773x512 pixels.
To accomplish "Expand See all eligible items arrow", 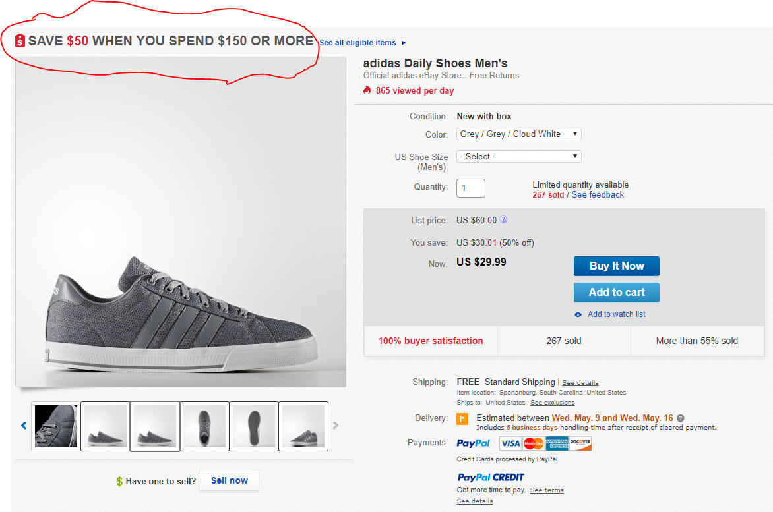I will coord(404,43).
